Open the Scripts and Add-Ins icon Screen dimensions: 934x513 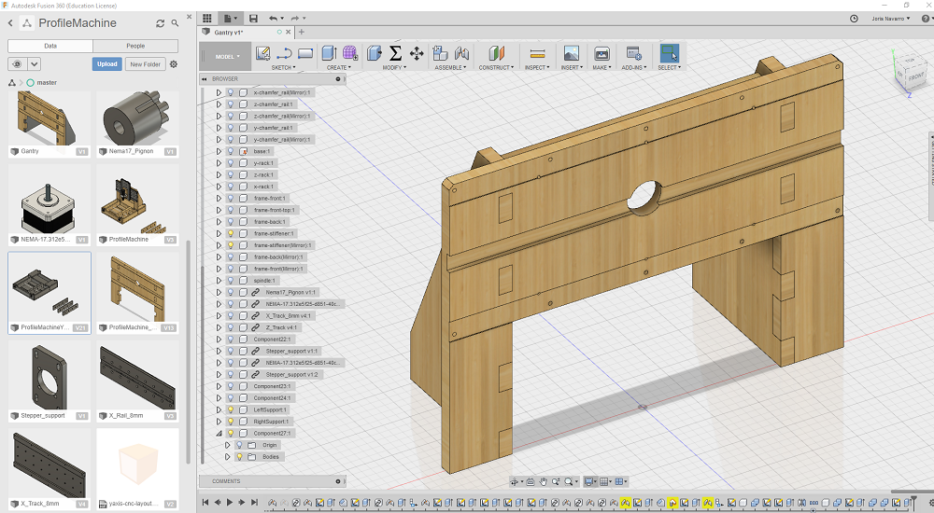click(x=633, y=53)
